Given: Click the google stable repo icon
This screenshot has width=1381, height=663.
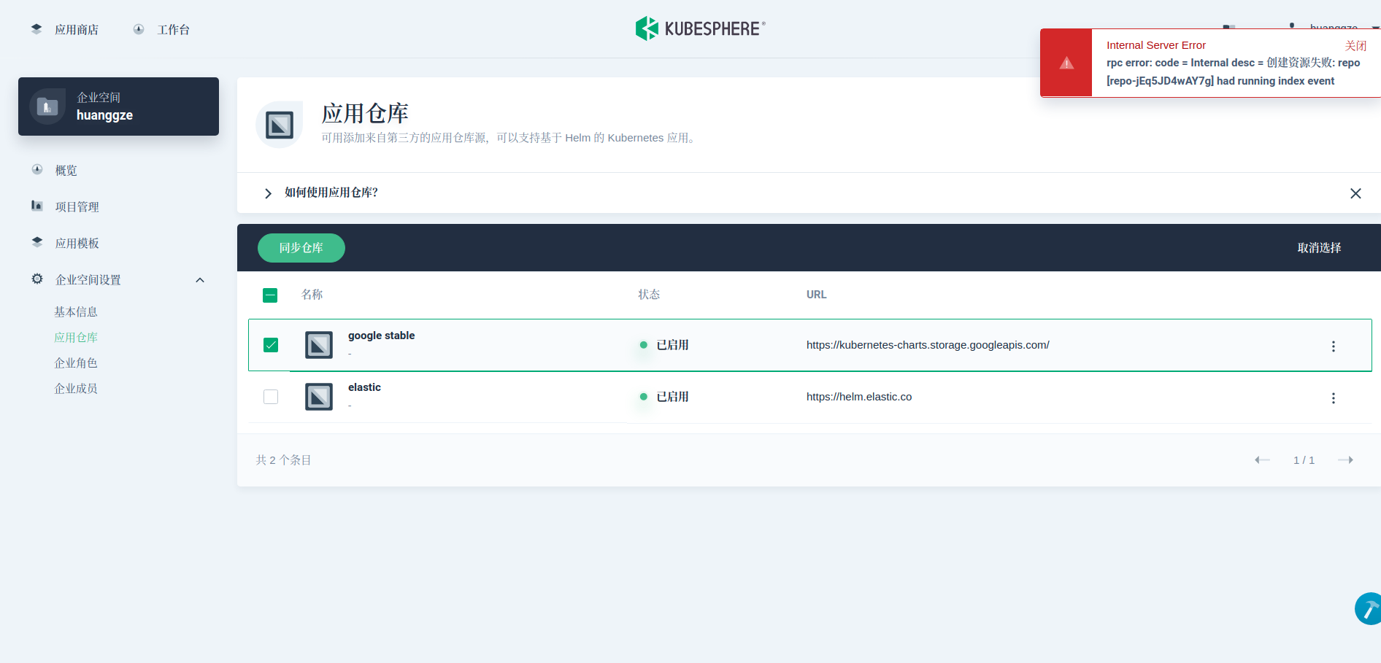Looking at the screenshot, I should (x=319, y=345).
